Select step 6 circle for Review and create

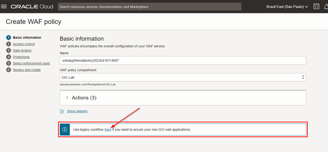point(8,70)
